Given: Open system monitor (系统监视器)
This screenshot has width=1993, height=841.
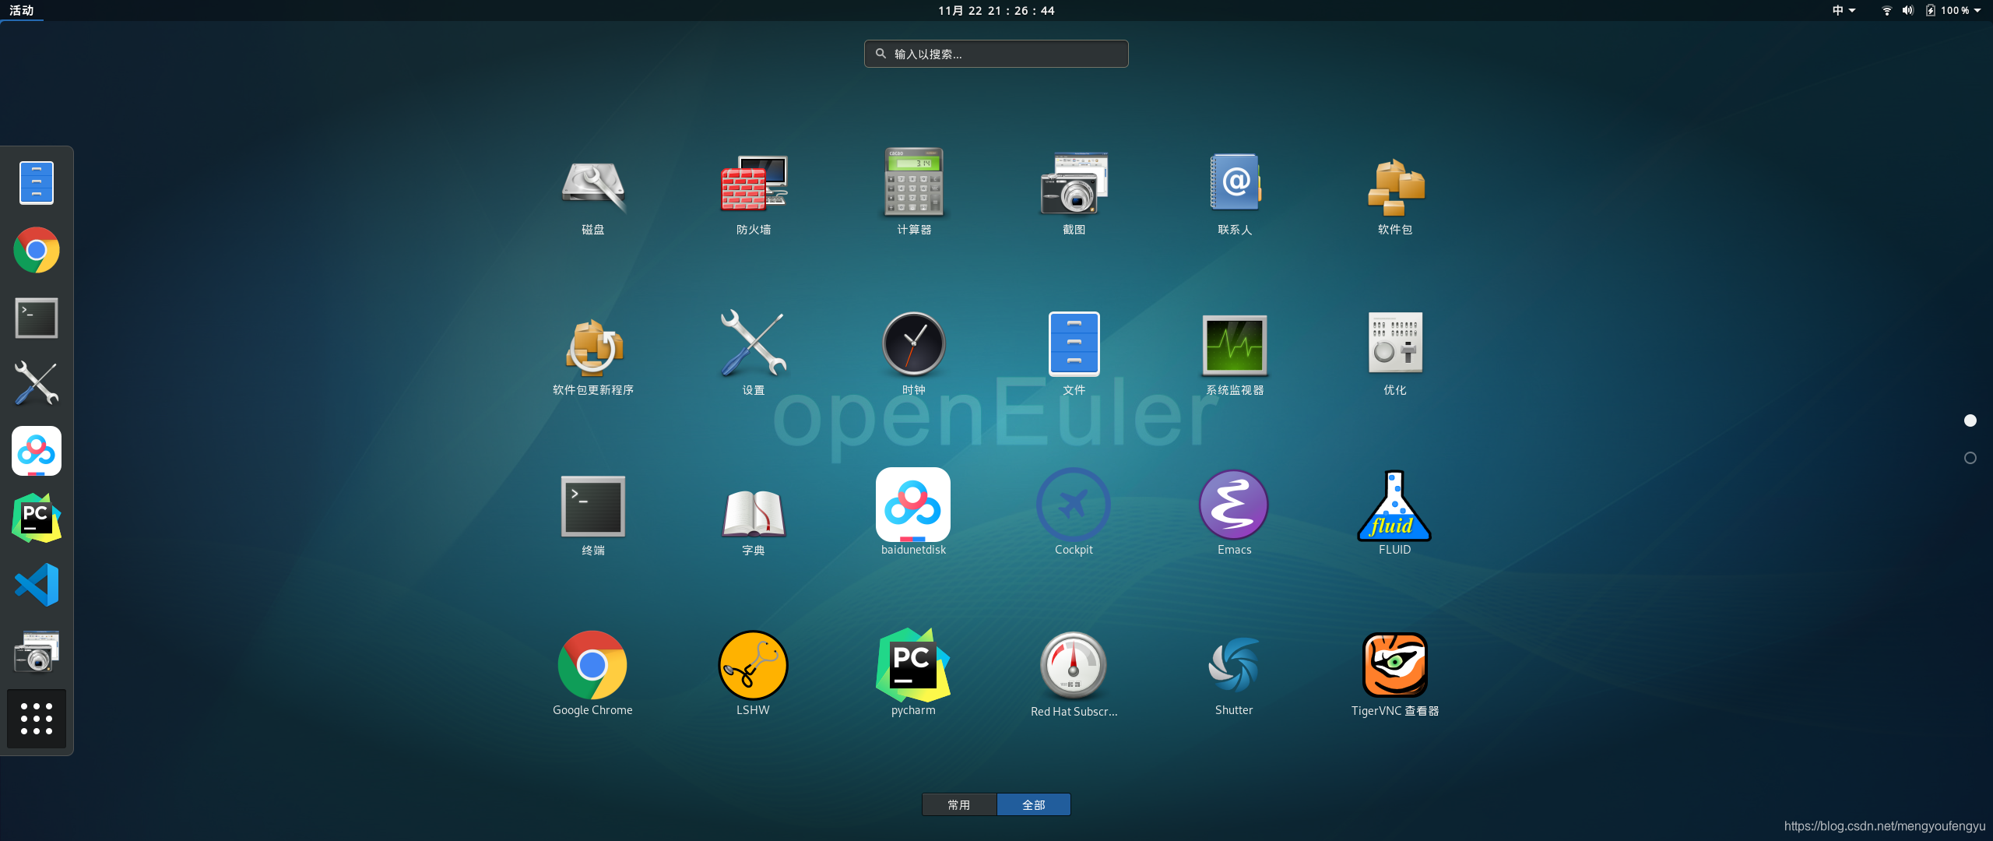Looking at the screenshot, I should coord(1234,346).
